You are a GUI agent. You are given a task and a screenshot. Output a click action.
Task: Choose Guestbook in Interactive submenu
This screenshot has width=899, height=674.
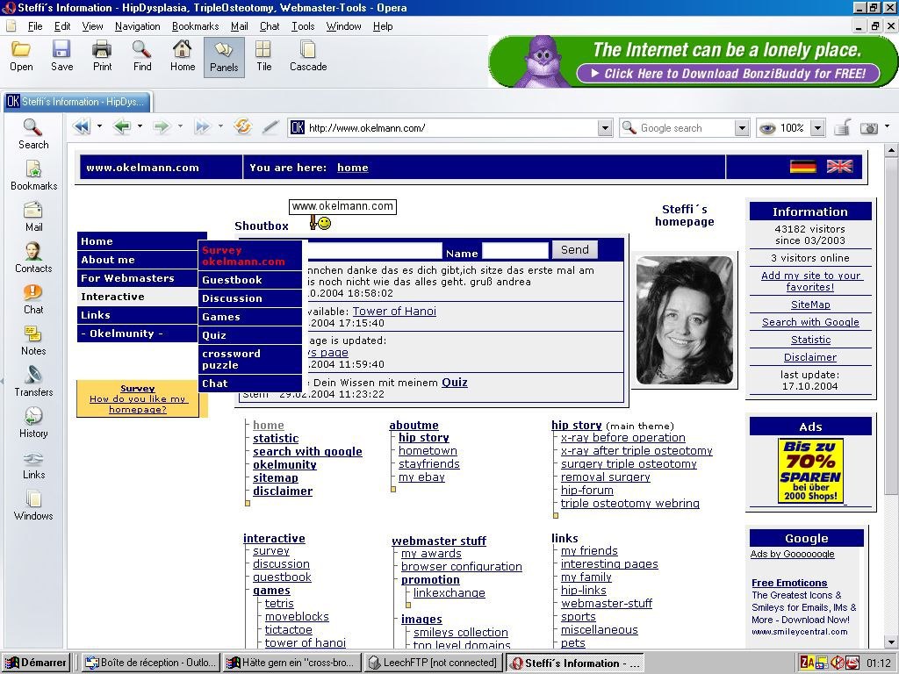250,280
